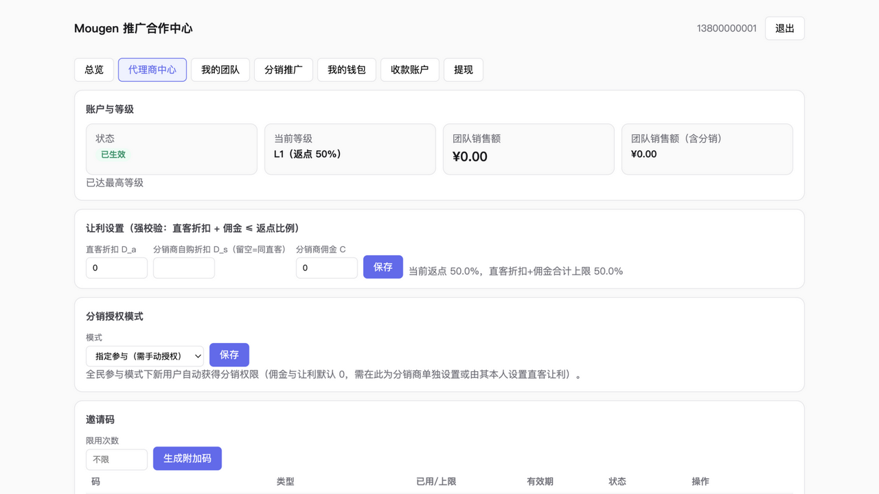This screenshot has width=879, height=494.
Task: Open the 我的钱包 tab
Action: 347,70
